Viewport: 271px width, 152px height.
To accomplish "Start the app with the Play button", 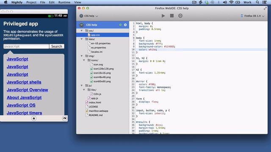I will 163,16.
